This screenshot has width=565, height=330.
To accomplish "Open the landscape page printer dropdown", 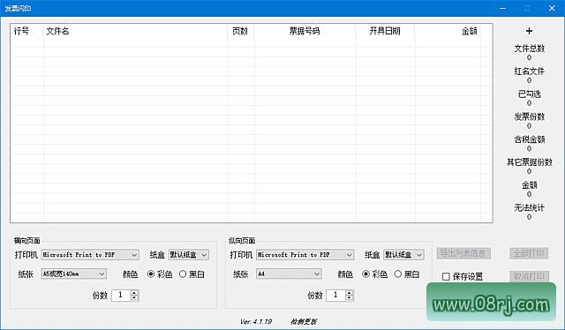I will [x=90, y=255].
